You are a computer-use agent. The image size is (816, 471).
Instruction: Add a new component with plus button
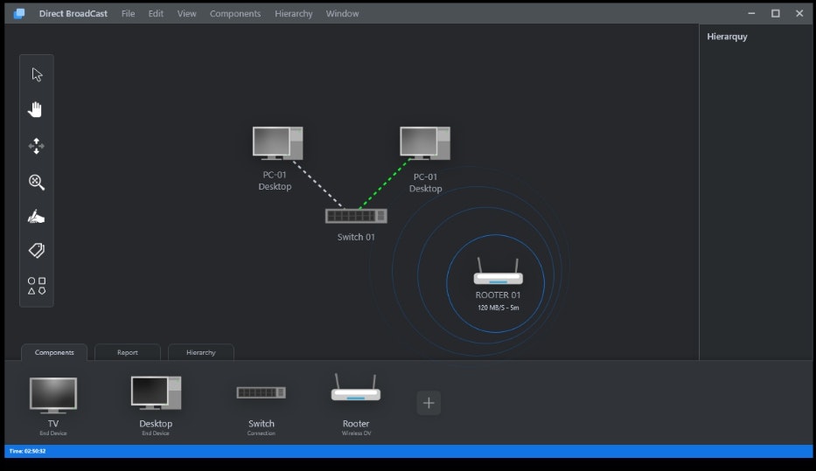(429, 403)
